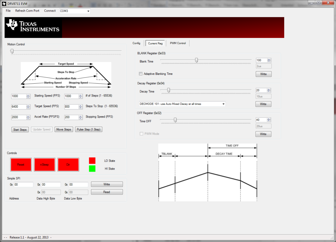Click the Decay Time '10us' readout
This screenshot has height=242, width=336.
[x=263, y=96]
